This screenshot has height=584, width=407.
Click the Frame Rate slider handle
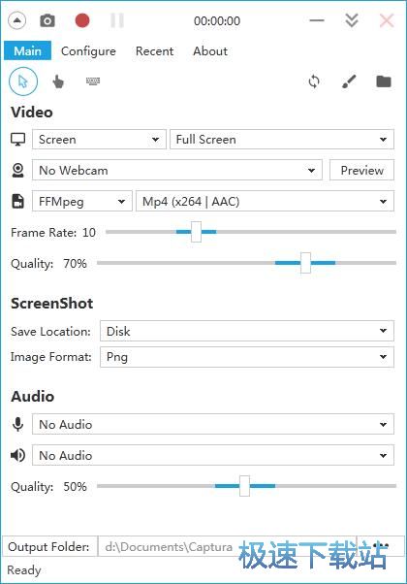tap(196, 232)
